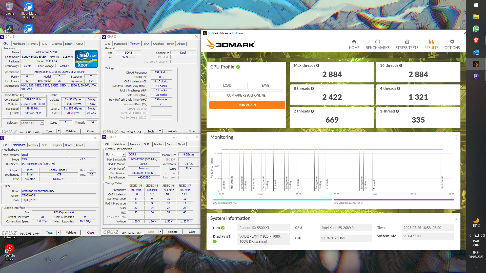Switch to CPU tab in CPU-Z Memory window
486x273 pixels.
pos(108,44)
